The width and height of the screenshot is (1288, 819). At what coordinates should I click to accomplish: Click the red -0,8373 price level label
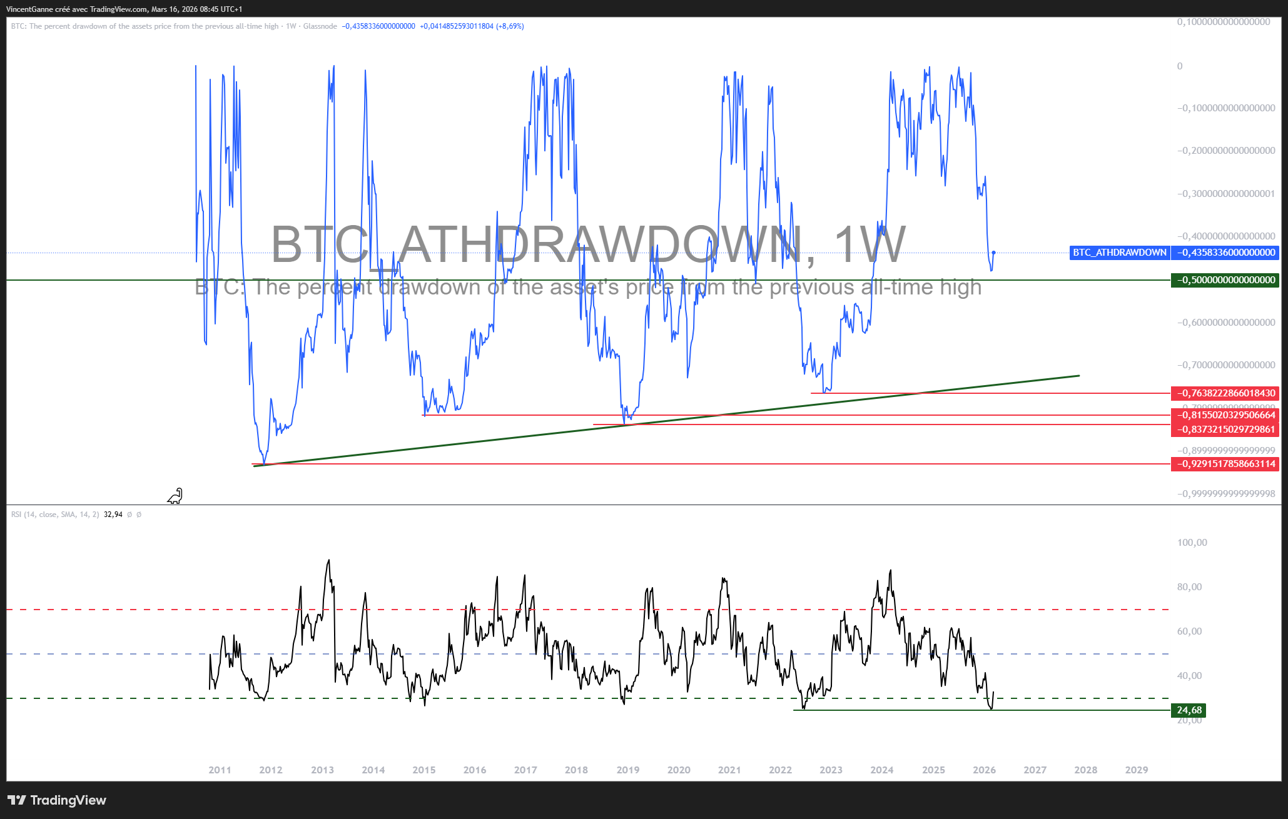pos(1225,430)
